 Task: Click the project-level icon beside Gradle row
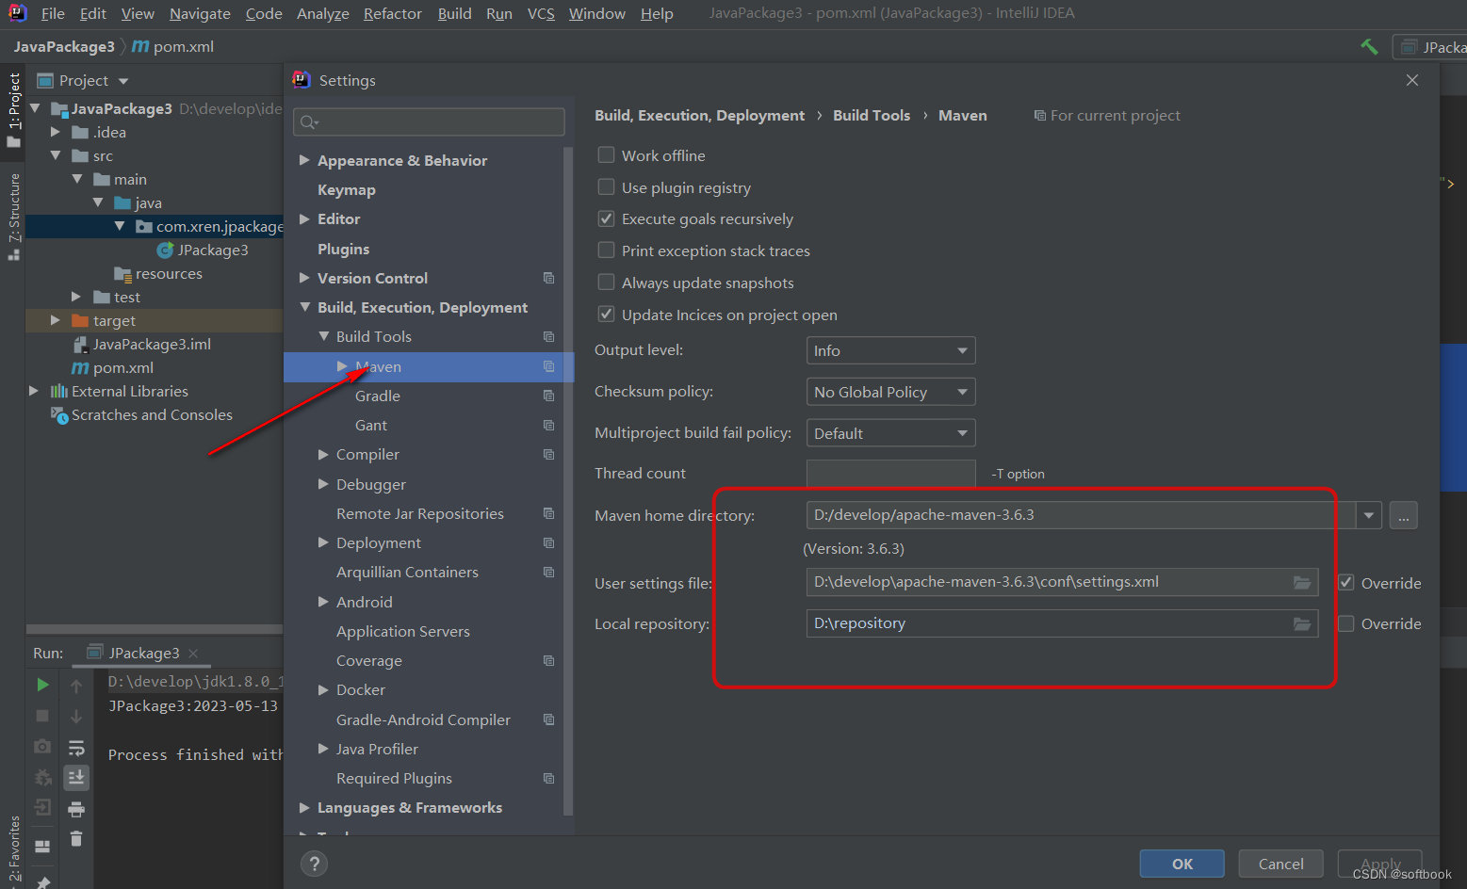click(548, 396)
